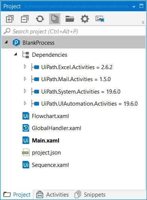Open Project Settings gear icon
Image resolution: width=147 pixels, height=200 pixels.
coord(85,19)
